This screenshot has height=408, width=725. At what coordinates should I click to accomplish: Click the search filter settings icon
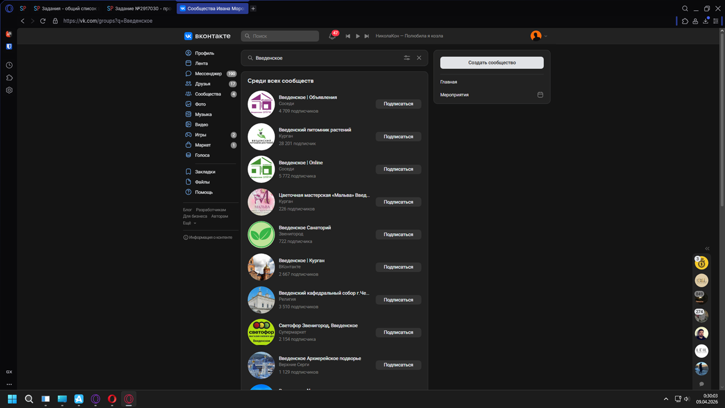(x=407, y=58)
